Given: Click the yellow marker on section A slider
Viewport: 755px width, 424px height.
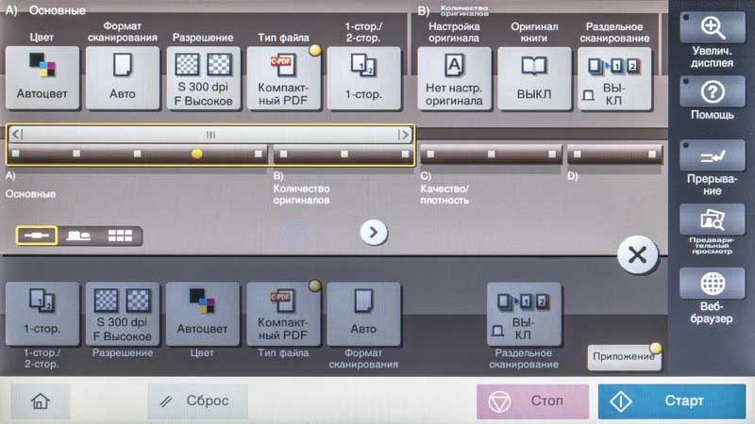Looking at the screenshot, I should tap(196, 154).
